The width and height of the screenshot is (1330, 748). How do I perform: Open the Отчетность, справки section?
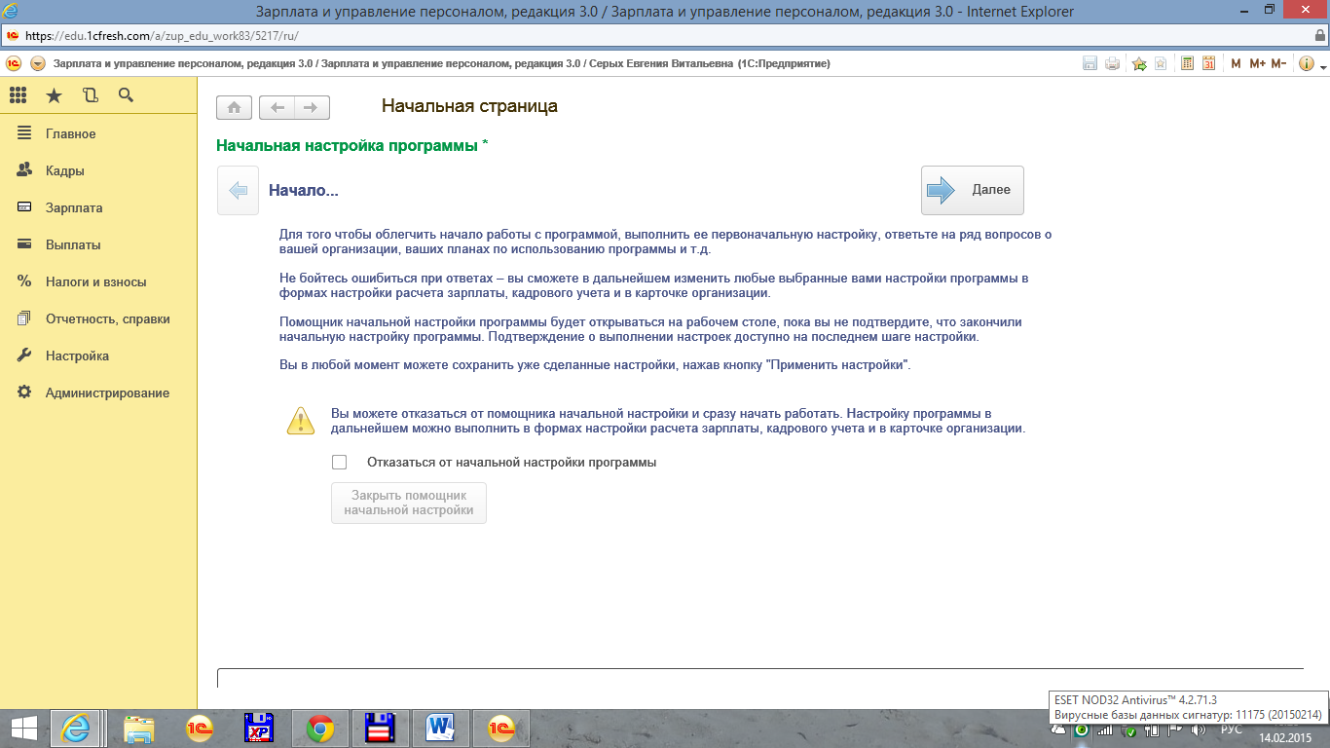[x=107, y=318]
